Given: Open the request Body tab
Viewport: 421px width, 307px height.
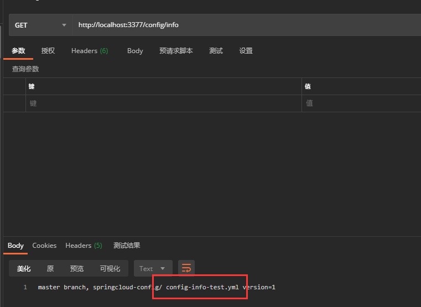Looking at the screenshot, I should pos(135,51).
